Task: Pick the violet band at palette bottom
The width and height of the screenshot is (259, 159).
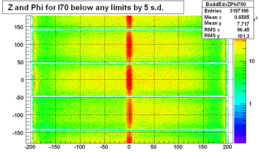Action: point(240,140)
